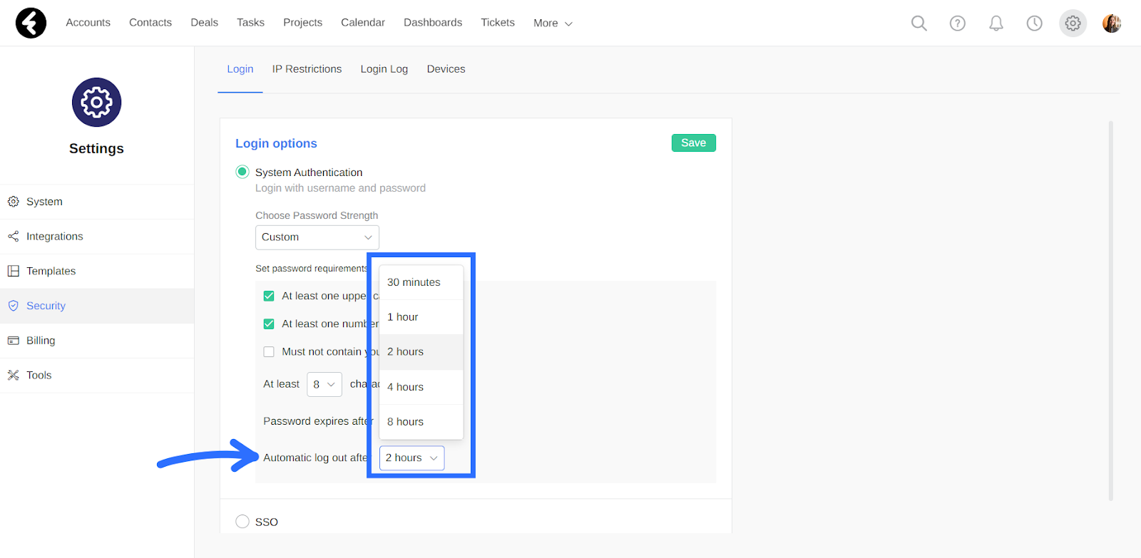Open the At least 8 characters dropdown
The height and width of the screenshot is (558, 1141).
click(324, 384)
